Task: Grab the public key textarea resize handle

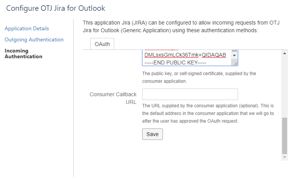Action: point(236,64)
